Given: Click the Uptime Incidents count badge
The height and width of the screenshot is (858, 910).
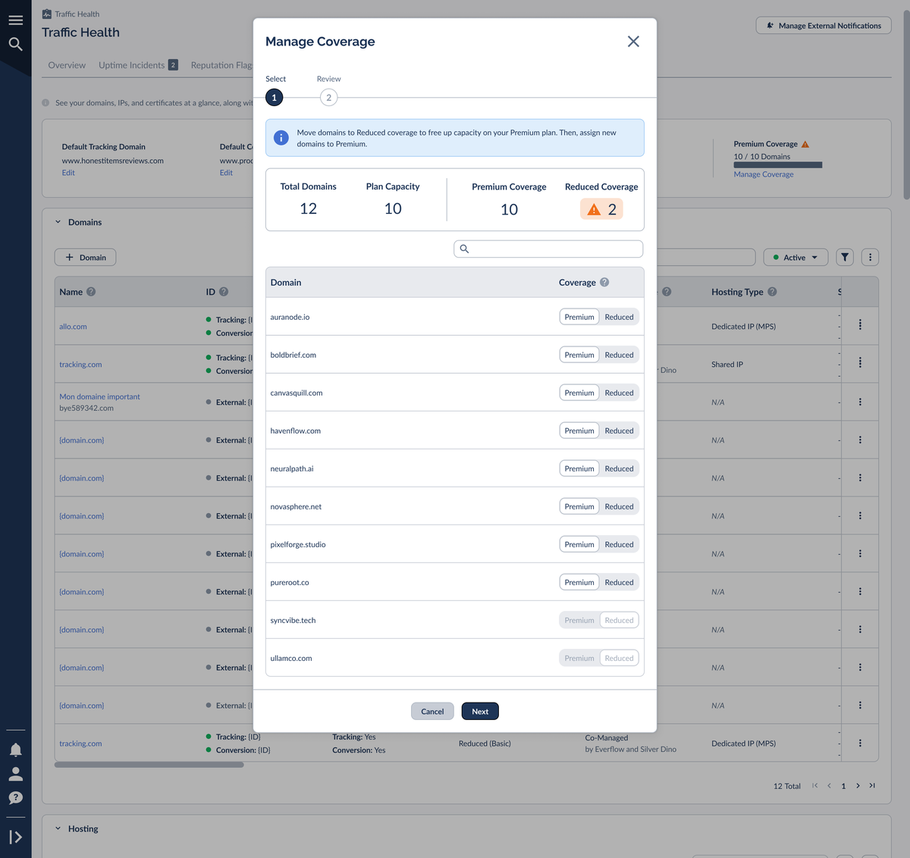Looking at the screenshot, I should (173, 65).
